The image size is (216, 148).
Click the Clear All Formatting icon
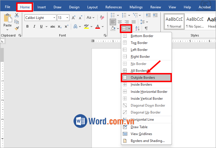[x=102, y=18]
